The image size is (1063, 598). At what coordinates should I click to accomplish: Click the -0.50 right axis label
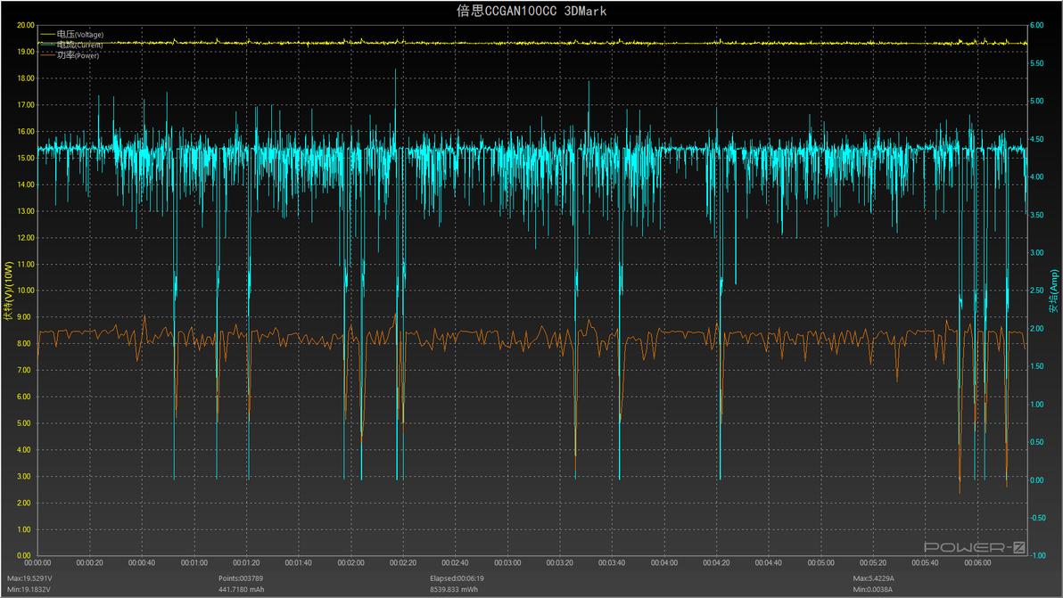(1038, 518)
